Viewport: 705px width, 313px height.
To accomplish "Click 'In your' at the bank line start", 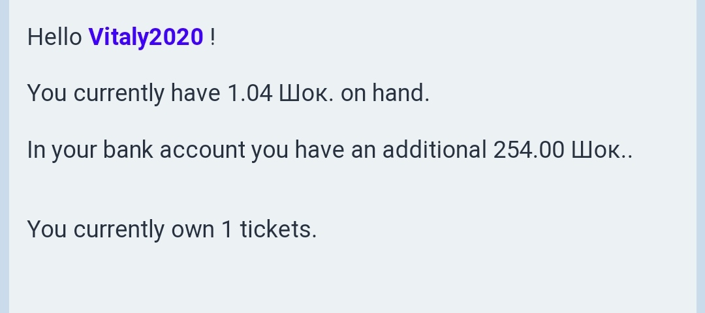I will point(62,149).
